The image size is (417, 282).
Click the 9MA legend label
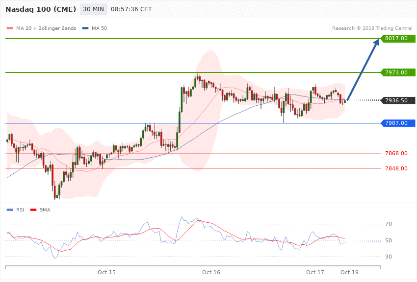(x=45, y=210)
